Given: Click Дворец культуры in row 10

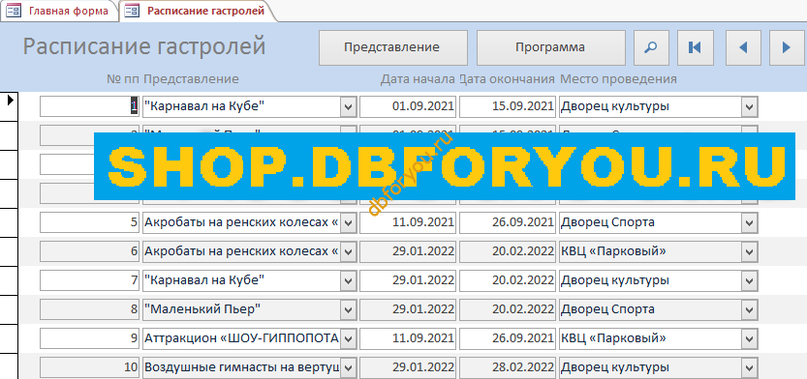Looking at the screenshot, I should coord(615,367).
